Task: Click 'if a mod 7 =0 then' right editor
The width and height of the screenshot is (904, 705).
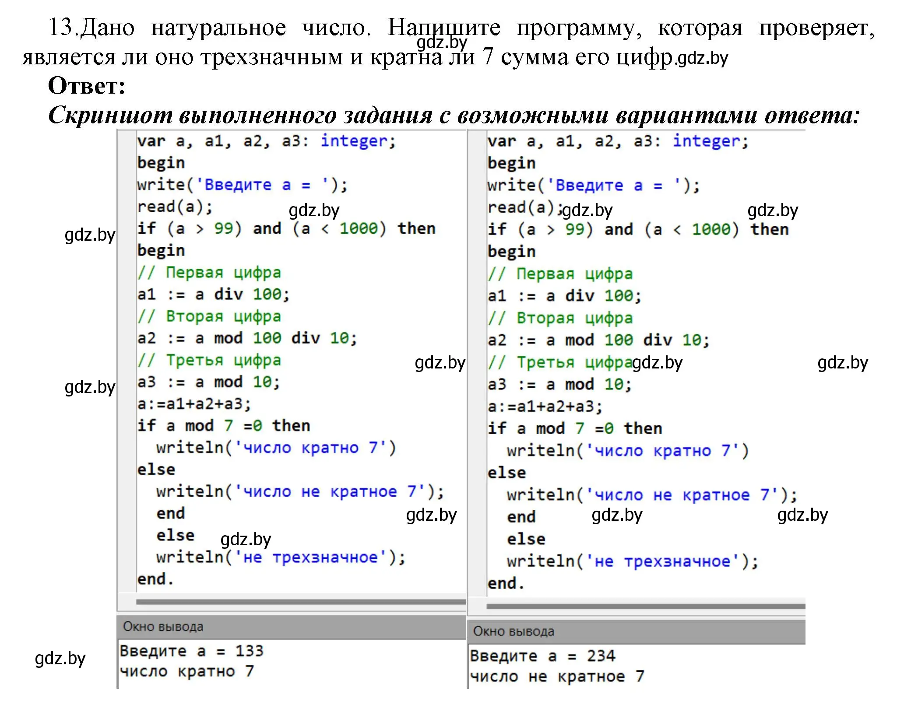Action: coord(575,428)
